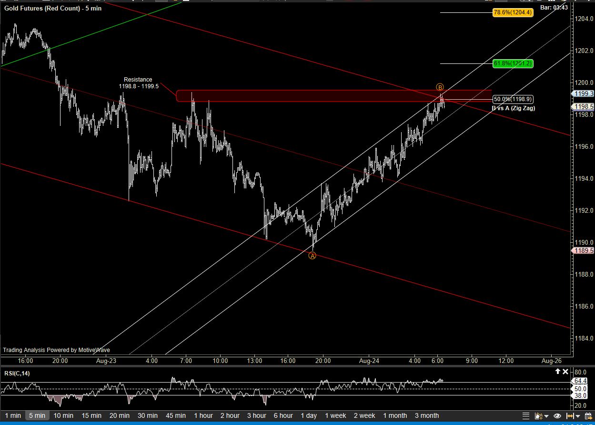Click the bar width spacing icon

pyautogui.click(x=570, y=416)
